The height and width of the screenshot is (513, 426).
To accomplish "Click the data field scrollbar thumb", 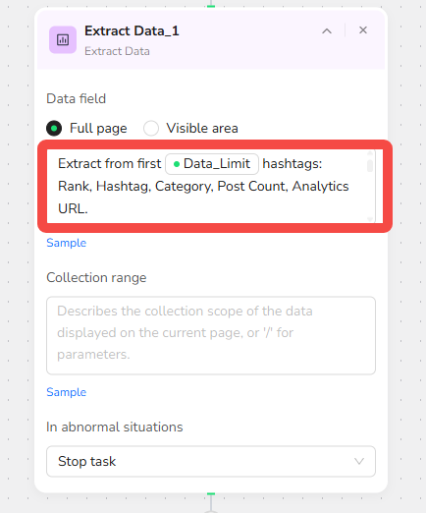I will [370, 166].
